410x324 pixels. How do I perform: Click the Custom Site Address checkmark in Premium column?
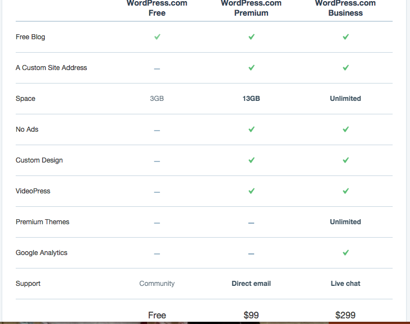[251, 68]
